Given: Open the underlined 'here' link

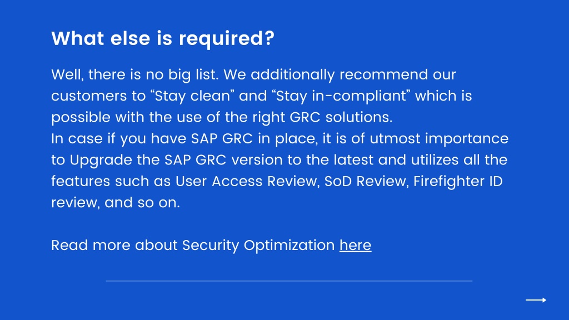Looking at the screenshot, I should (355, 245).
